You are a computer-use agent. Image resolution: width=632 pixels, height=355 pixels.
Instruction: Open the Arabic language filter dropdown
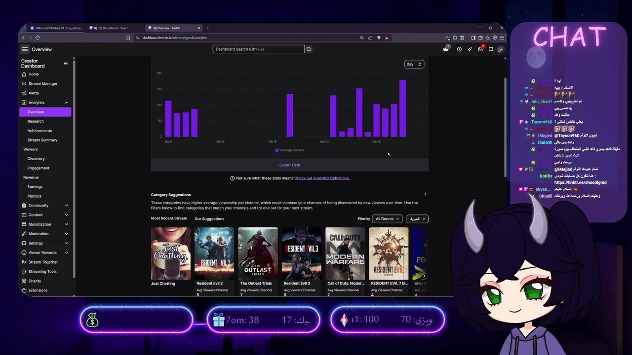pyautogui.click(x=418, y=219)
